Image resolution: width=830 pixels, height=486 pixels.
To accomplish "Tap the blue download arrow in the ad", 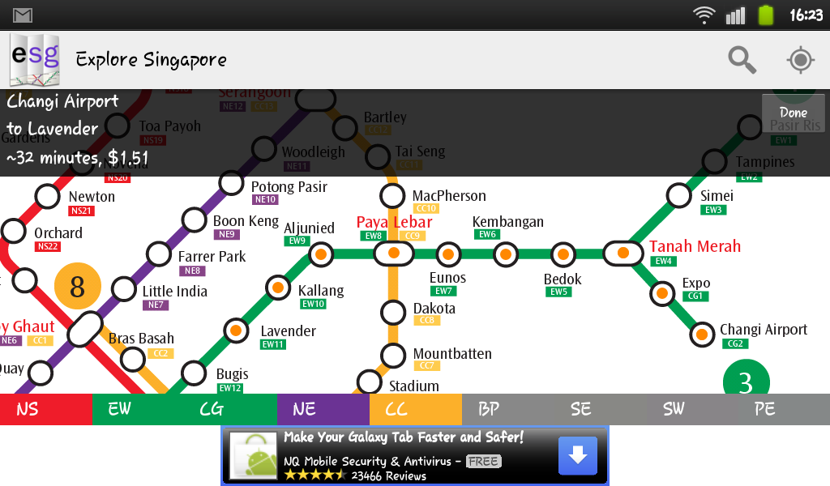I will pos(577,455).
